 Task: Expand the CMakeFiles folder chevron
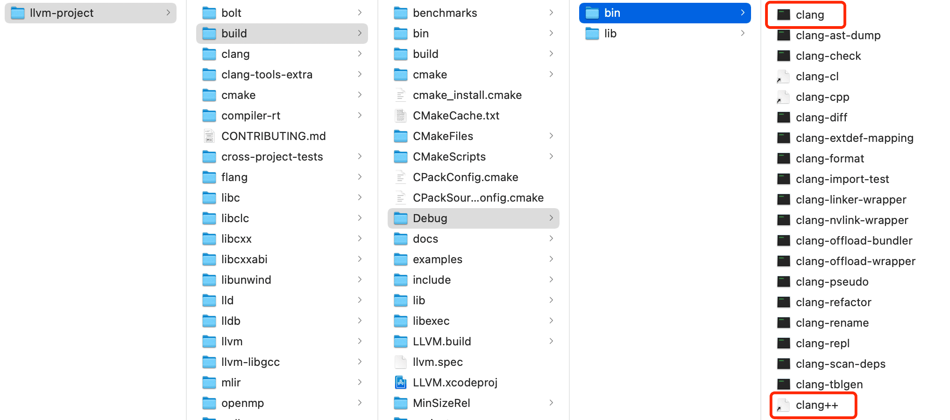(551, 136)
